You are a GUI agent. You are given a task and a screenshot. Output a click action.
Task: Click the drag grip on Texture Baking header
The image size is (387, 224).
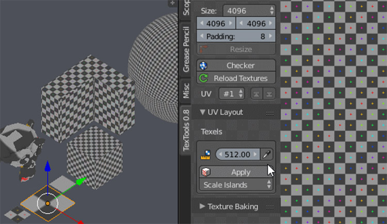point(269,206)
